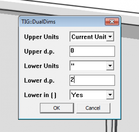Close the TIG::DualDims dialog

tap(112, 22)
